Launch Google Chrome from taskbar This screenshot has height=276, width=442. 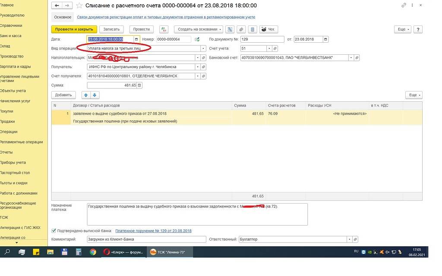point(93,252)
